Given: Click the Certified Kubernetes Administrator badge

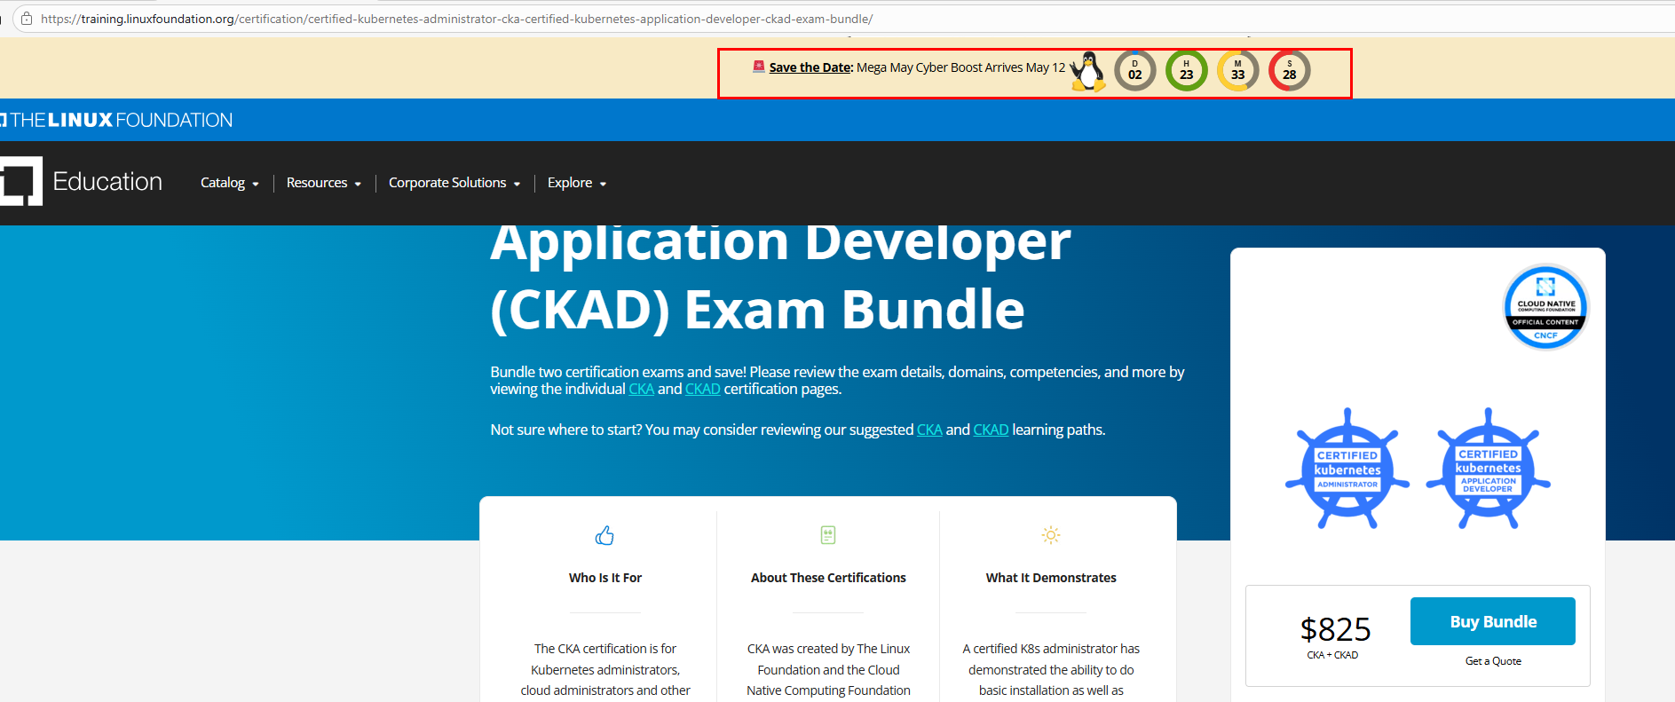Looking at the screenshot, I should [1347, 469].
